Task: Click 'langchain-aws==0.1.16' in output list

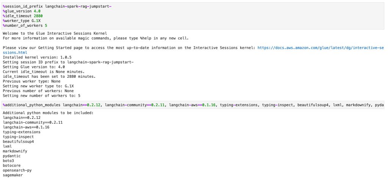Action: click(x=26, y=127)
